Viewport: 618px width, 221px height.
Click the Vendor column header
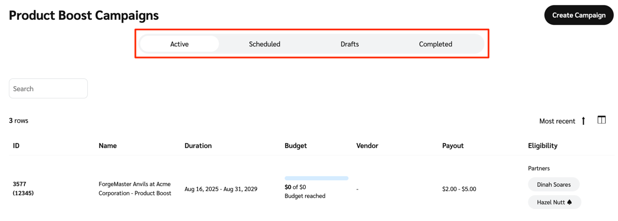pos(367,146)
